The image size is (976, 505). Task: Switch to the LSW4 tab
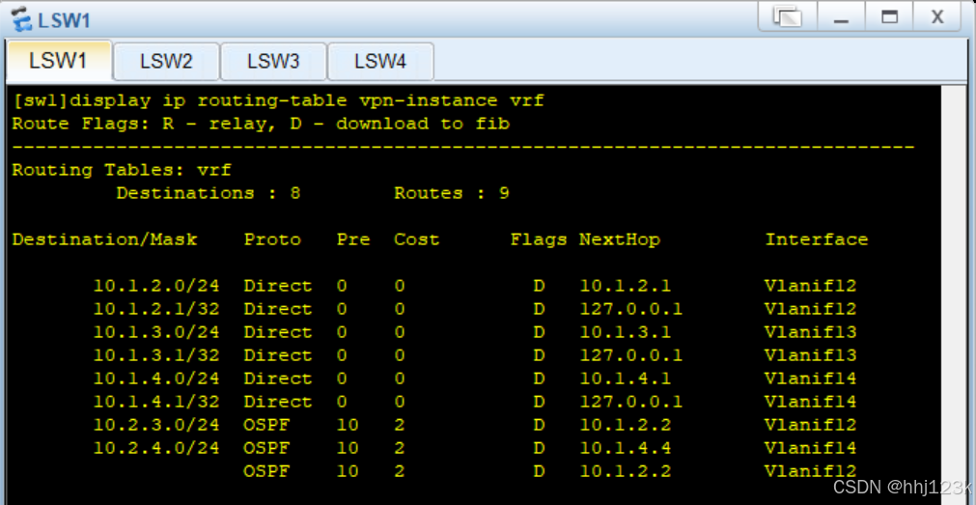380,62
